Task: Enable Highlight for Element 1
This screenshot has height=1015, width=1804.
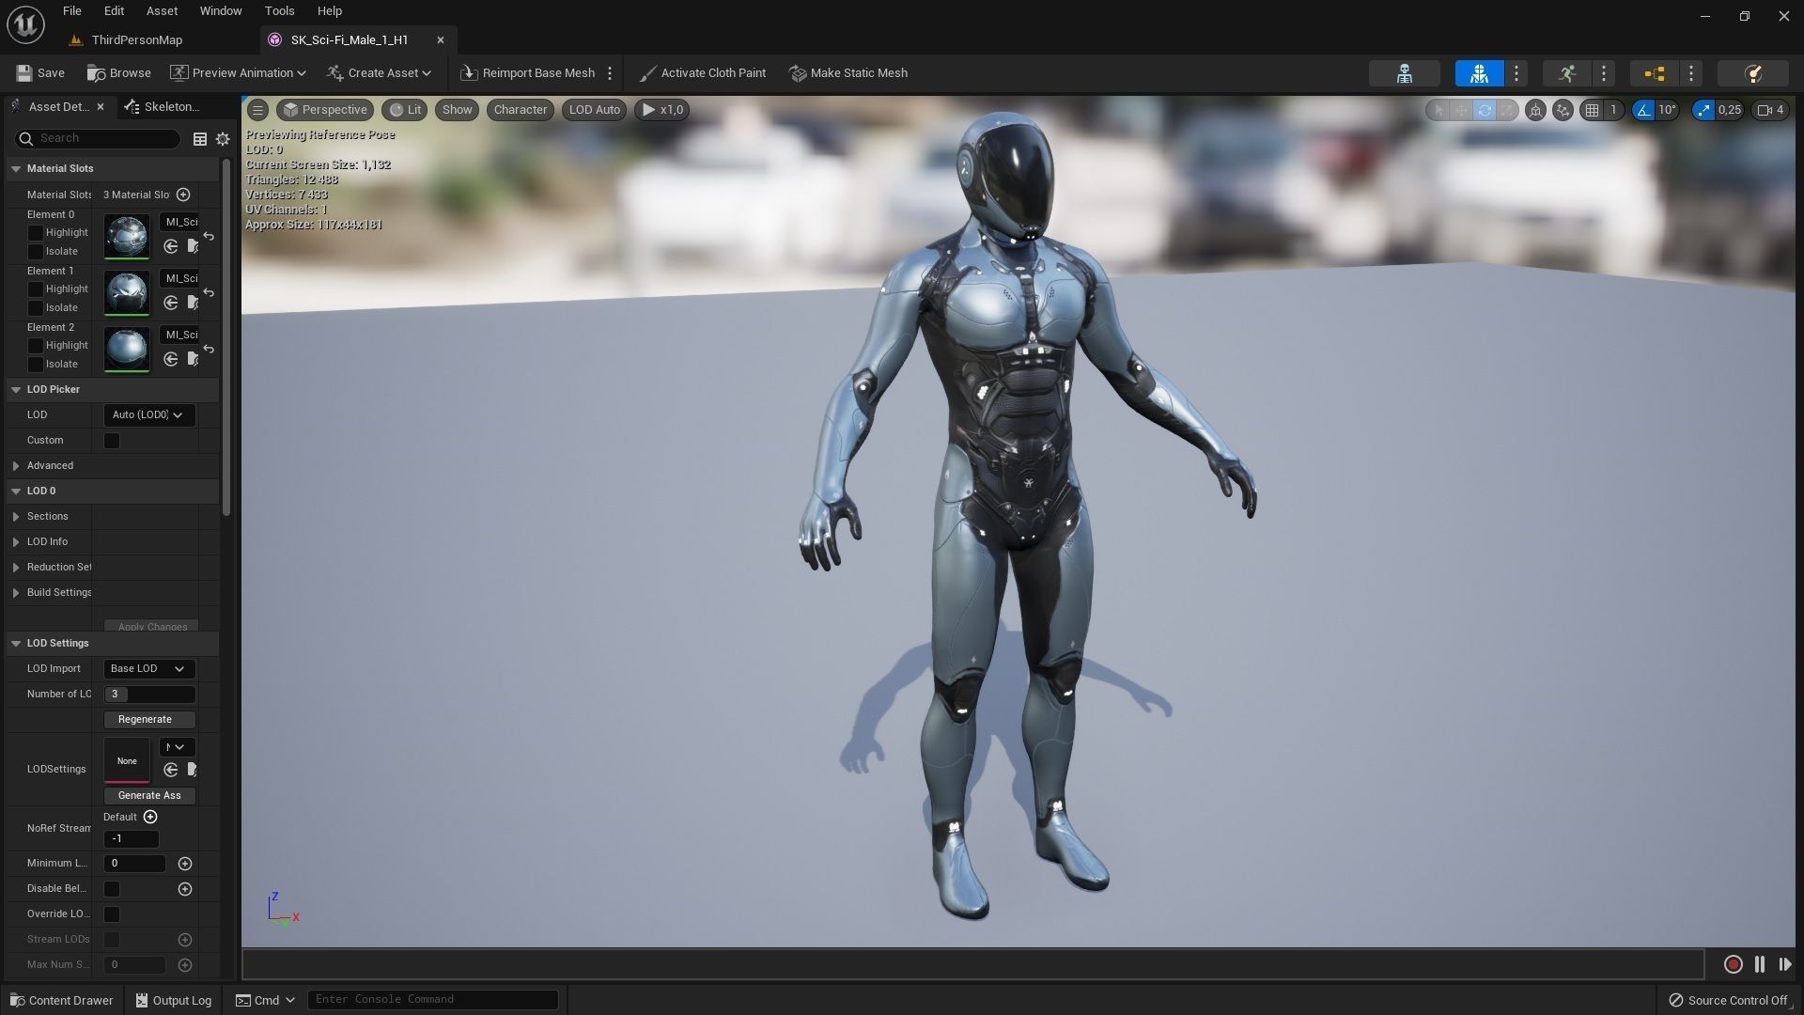Action: point(36,289)
